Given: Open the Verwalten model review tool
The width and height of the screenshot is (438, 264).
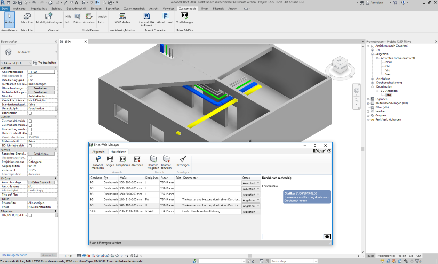Looking at the screenshot, I should coord(89,18).
